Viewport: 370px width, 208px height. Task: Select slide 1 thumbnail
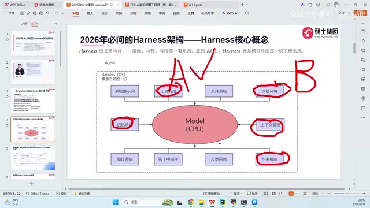point(33,43)
